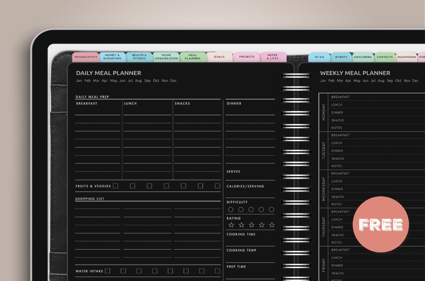Select the second rating star
This screenshot has width=425, height=281.
point(242,225)
